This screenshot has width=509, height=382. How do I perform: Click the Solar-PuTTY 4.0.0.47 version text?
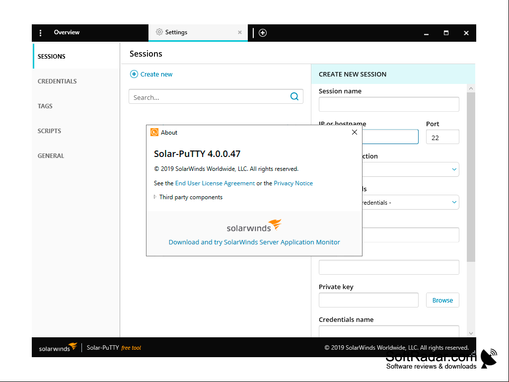(x=197, y=153)
